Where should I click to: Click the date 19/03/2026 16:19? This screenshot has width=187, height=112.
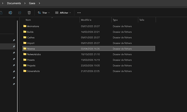click(x=90, y=60)
